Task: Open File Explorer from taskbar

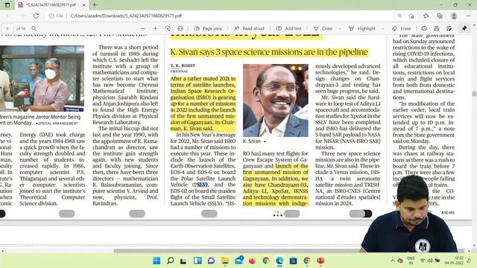Action: coord(225,261)
